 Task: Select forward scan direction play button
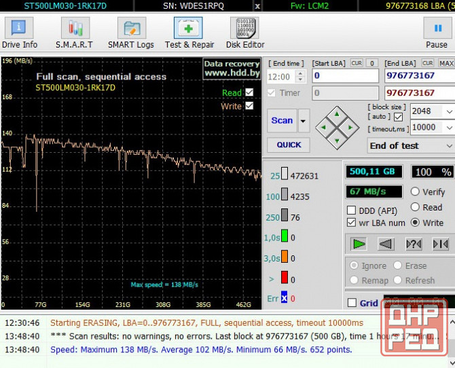point(359,244)
